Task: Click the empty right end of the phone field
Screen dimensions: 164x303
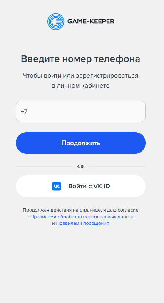Action: 126,111
